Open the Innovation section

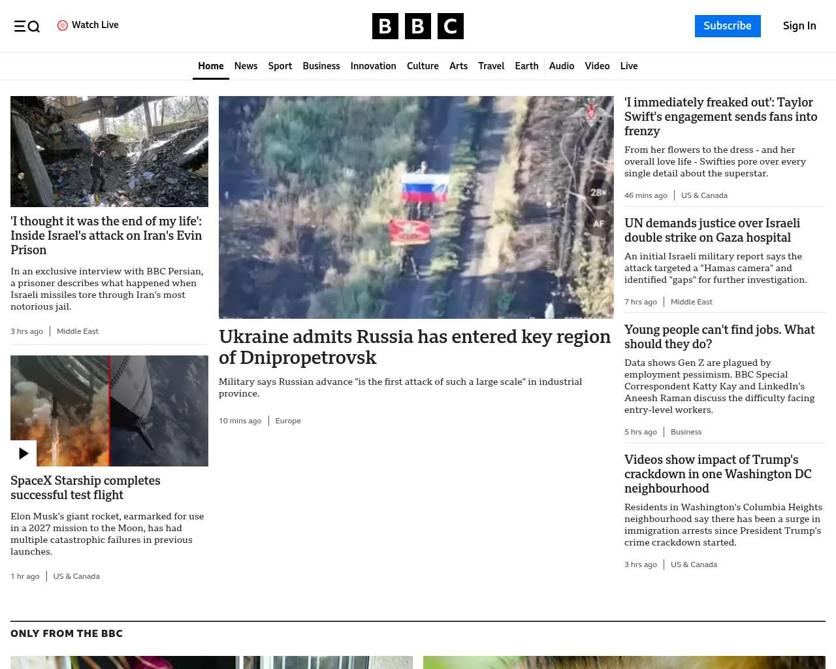click(x=374, y=66)
